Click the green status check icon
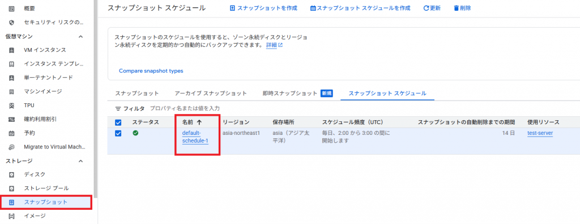 [x=135, y=133]
